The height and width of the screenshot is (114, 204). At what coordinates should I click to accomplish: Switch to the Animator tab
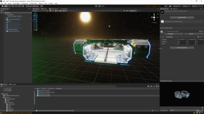coord(64,9)
